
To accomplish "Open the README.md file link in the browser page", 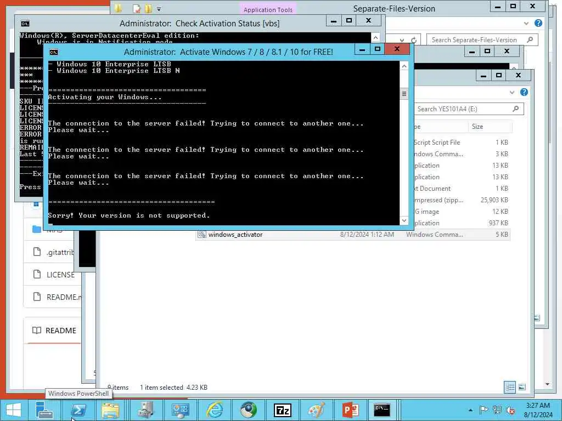I will pos(64,297).
